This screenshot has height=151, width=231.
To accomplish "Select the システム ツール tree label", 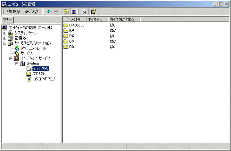I will click(26, 33).
